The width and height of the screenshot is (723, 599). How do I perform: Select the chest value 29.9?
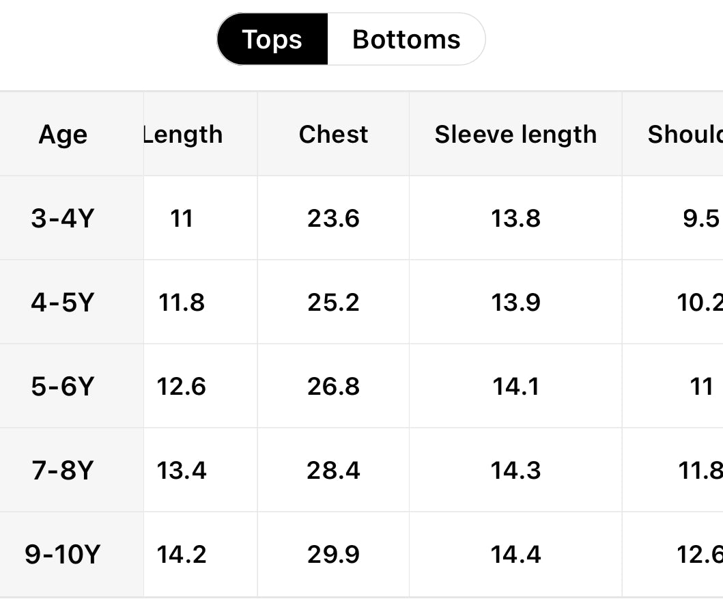(333, 555)
